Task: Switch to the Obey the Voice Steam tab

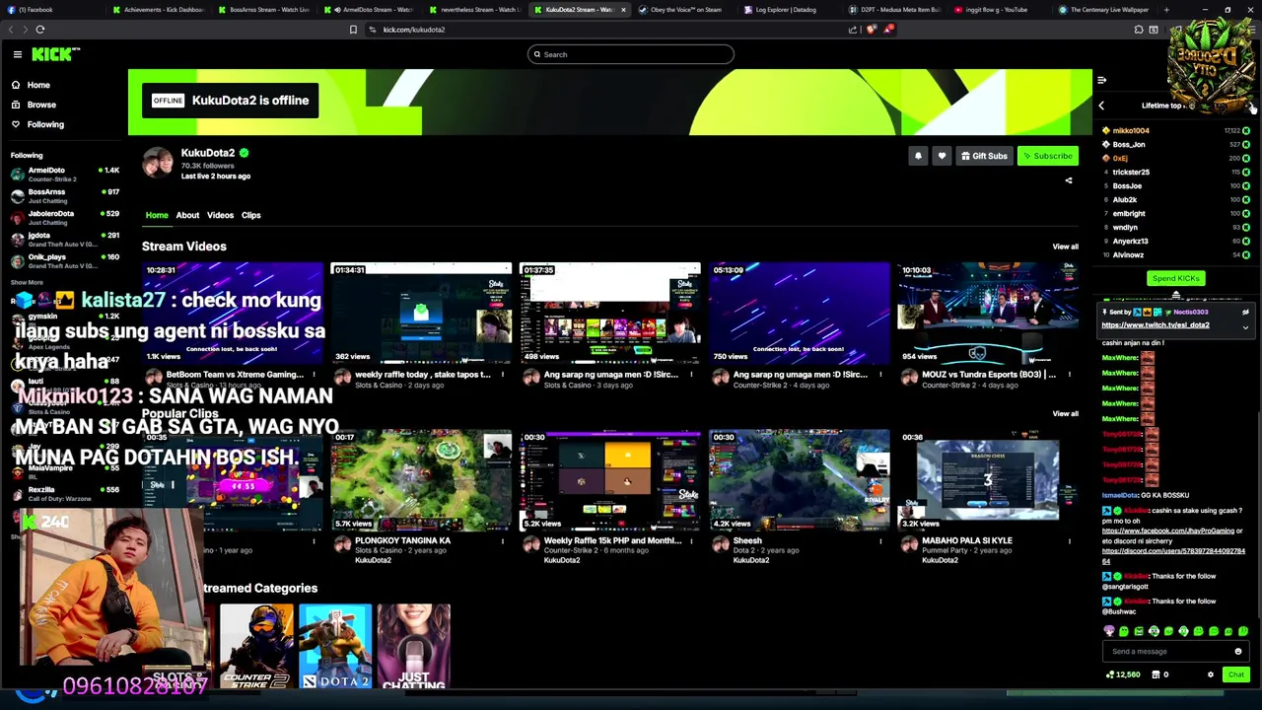Action: tap(684, 10)
